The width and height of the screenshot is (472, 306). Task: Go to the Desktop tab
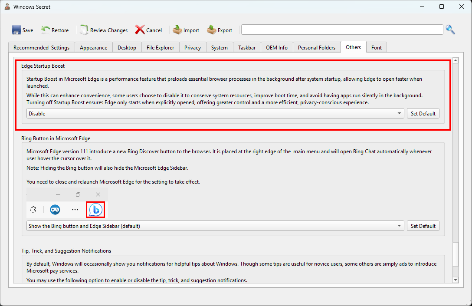coord(127,48)
